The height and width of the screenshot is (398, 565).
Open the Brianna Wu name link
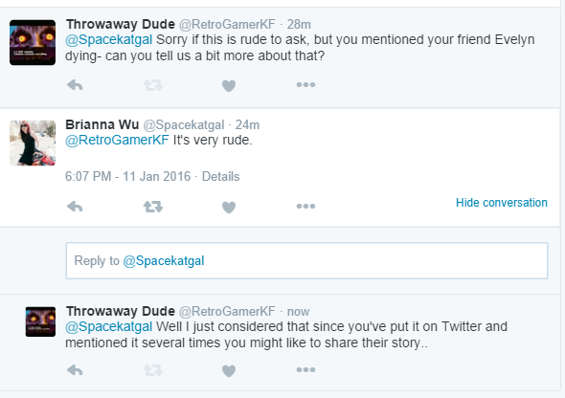tap(102, 124)
